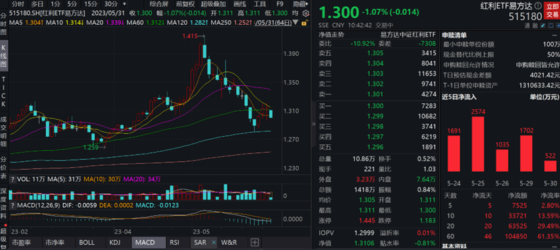Click the 申赎清单 heading
This screenshot has height=250, width=560.
(454, 35)
